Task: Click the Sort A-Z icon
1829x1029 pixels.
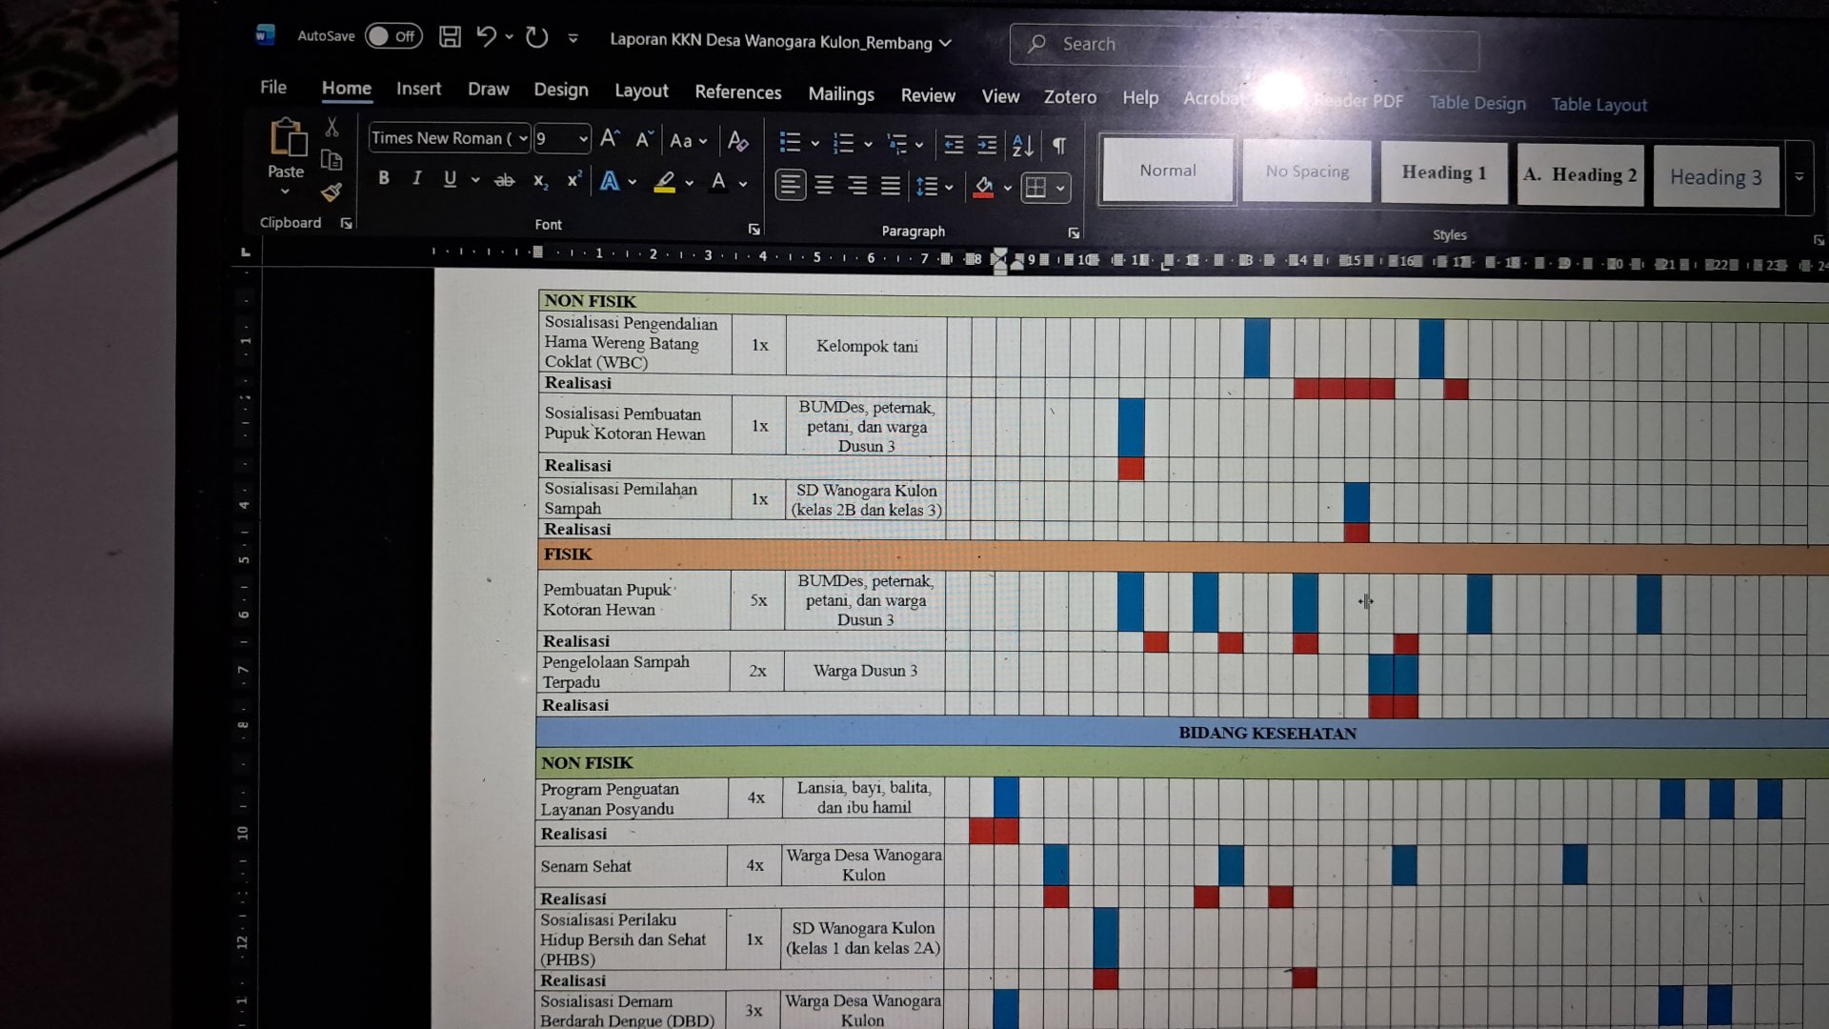Action: point(1022,145)
